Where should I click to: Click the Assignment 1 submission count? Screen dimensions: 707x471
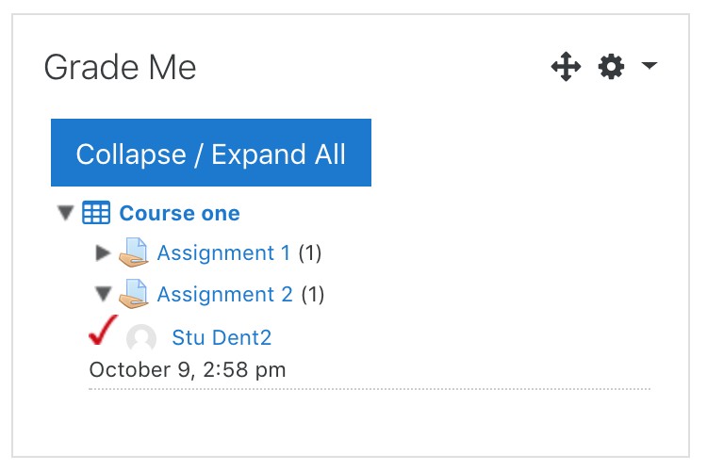[311, 252]
